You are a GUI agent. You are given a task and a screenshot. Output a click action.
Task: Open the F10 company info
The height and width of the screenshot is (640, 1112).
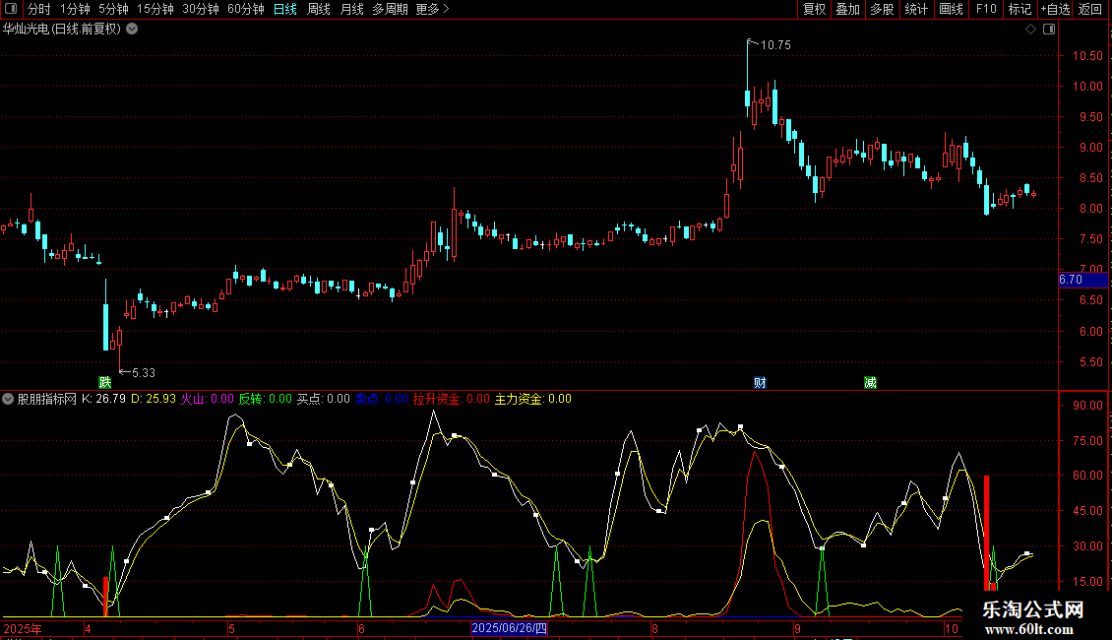(x=986, y=9)
